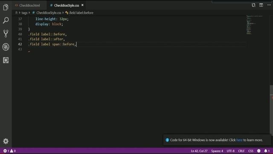Click the F: drive breadcrumb
The width and height of the screenshot is (273, 154).
click(17, 13)
